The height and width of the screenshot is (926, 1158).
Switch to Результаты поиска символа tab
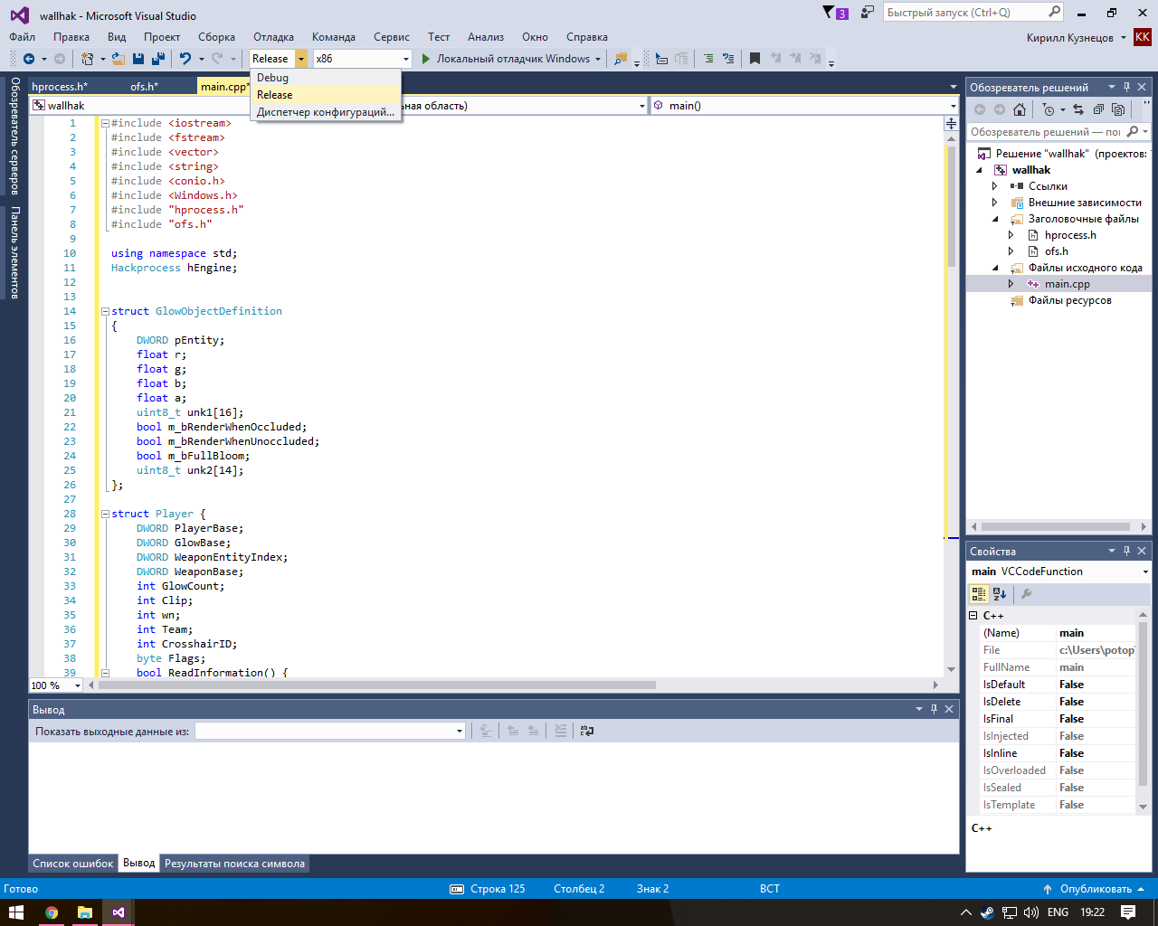tap(234, 864)
